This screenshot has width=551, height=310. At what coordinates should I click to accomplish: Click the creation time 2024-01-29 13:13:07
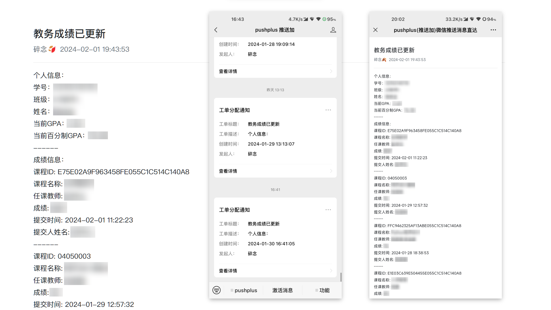tap(271, 144)
